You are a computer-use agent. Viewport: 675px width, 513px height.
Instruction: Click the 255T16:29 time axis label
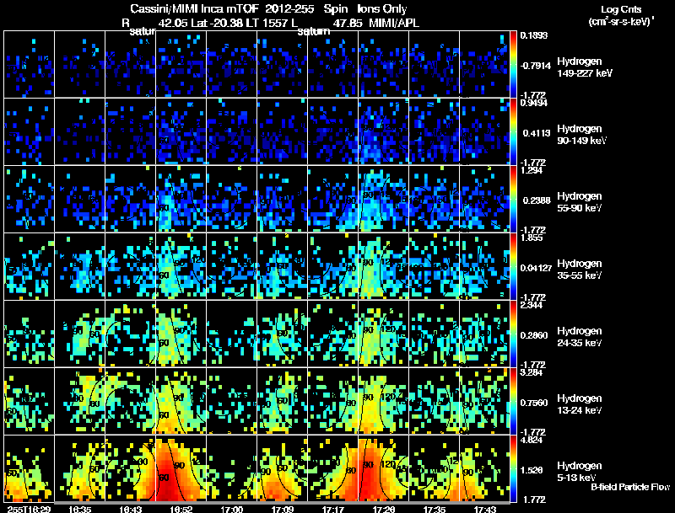click(29, 509)
